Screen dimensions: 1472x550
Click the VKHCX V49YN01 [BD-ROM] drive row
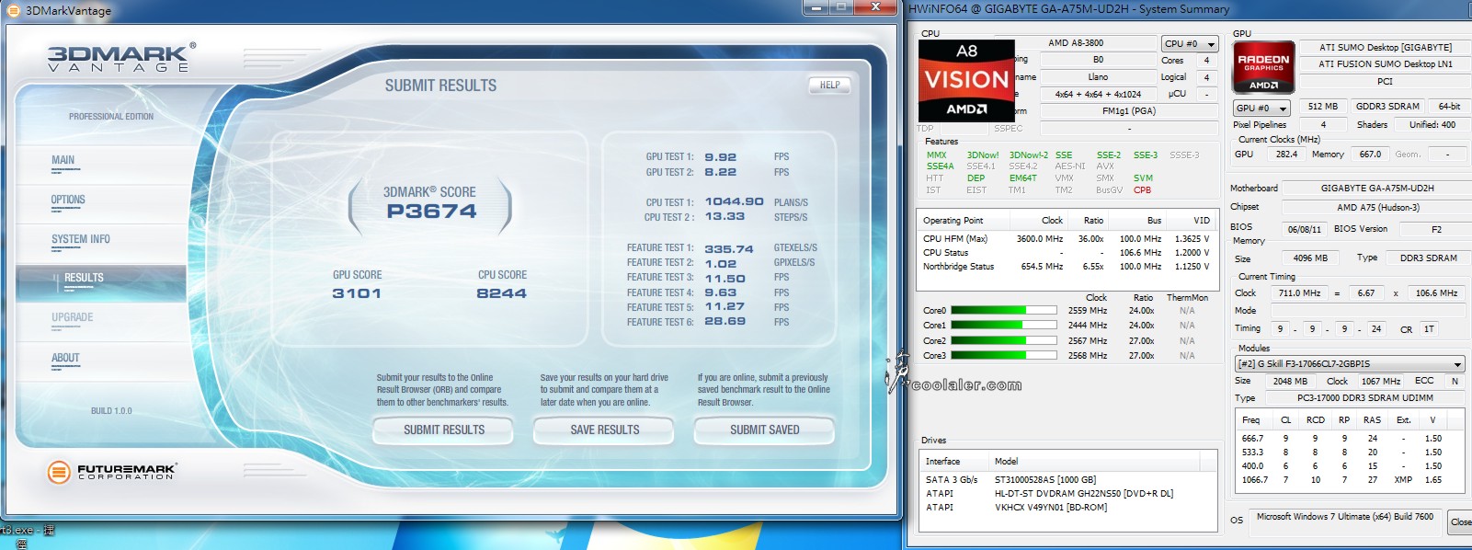1068,508
